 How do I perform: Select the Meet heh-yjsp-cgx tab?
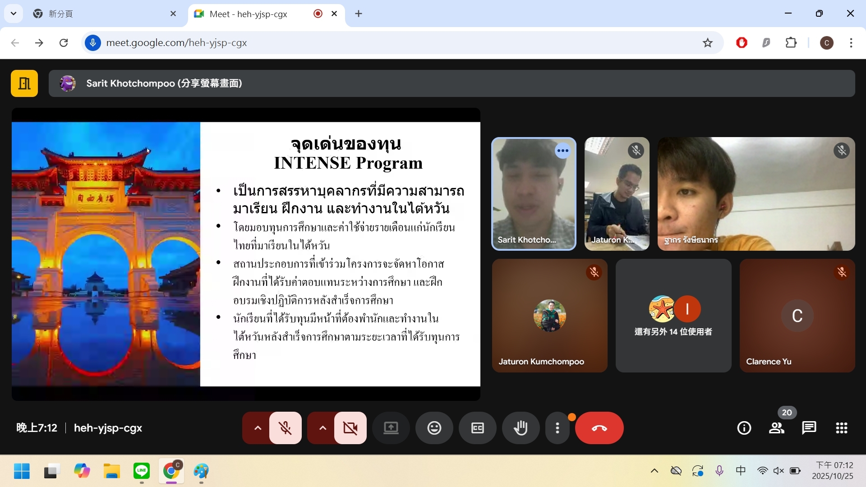click(253, 14)
